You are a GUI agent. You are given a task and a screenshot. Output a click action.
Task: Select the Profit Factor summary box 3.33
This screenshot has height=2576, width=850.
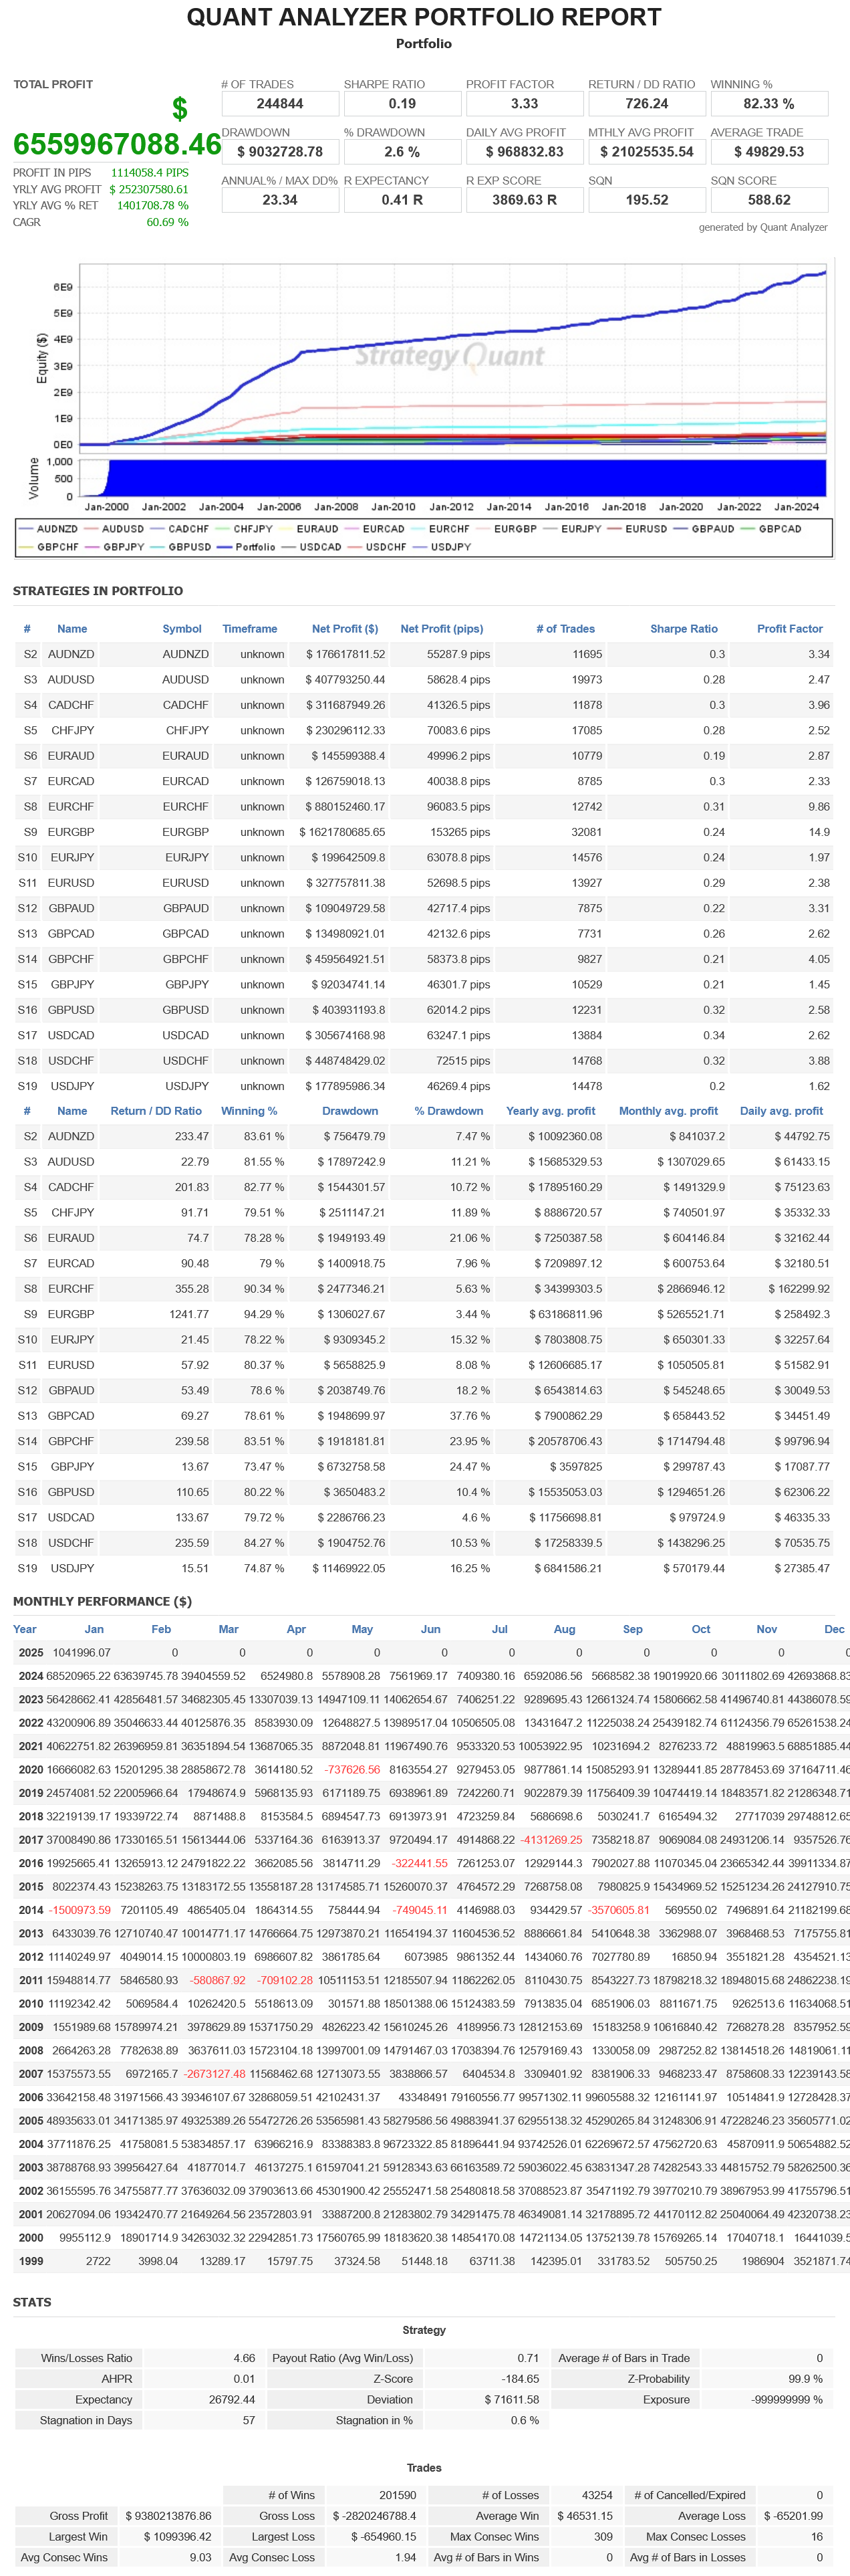pyautogui.click(x=525, y=104)
